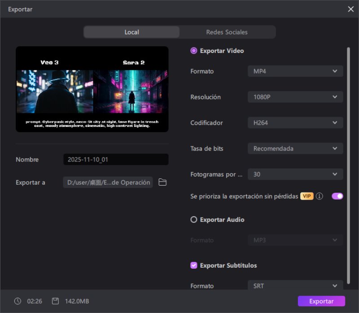Click the folder icon next to export path
359x313 pixels.
162,183
